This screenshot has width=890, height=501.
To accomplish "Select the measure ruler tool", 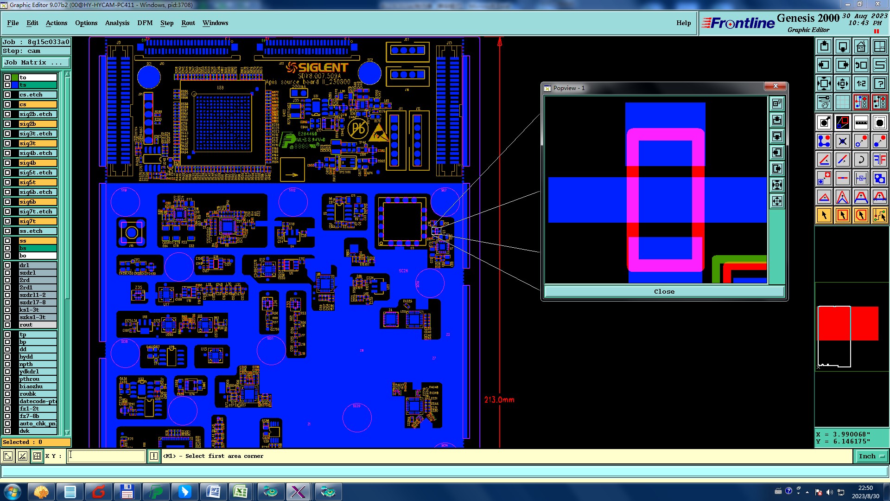I will click(x=861, y=122).
